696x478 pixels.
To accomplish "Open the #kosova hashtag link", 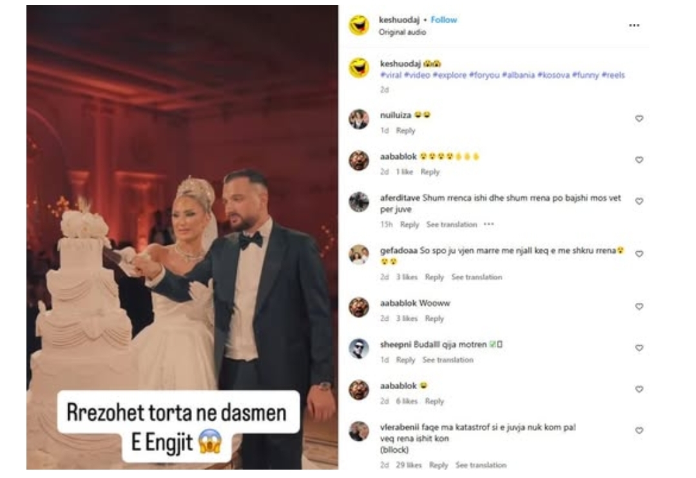I will click(553, 75).
